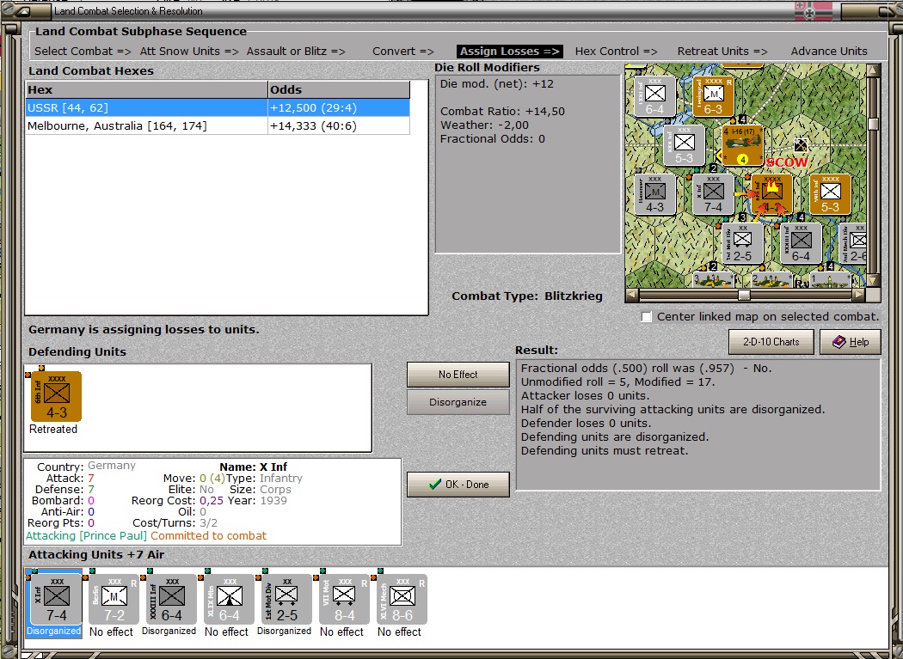Click the map scroll right arrow
The height and width of the screenshot is (659, 903).
click(858, 295)
